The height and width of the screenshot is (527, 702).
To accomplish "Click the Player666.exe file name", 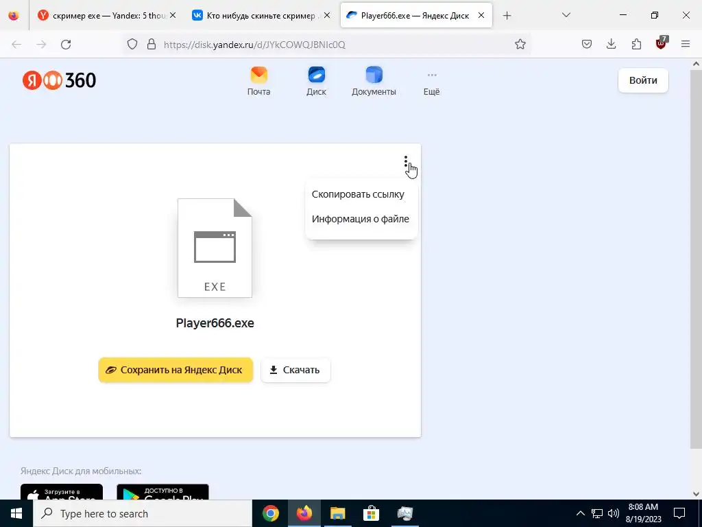I will point(215,323).
